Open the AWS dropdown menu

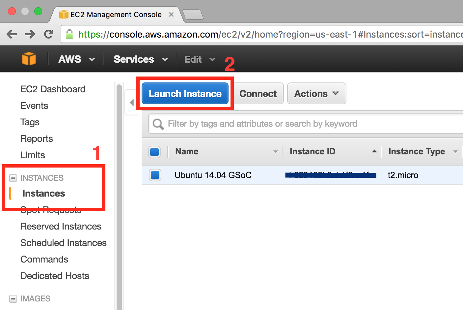point(76,59)
